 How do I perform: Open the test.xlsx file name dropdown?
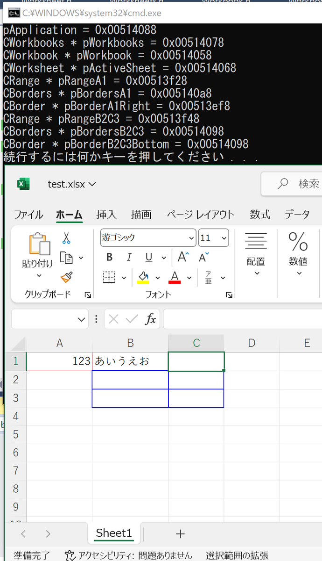click(x=92, y=184)
